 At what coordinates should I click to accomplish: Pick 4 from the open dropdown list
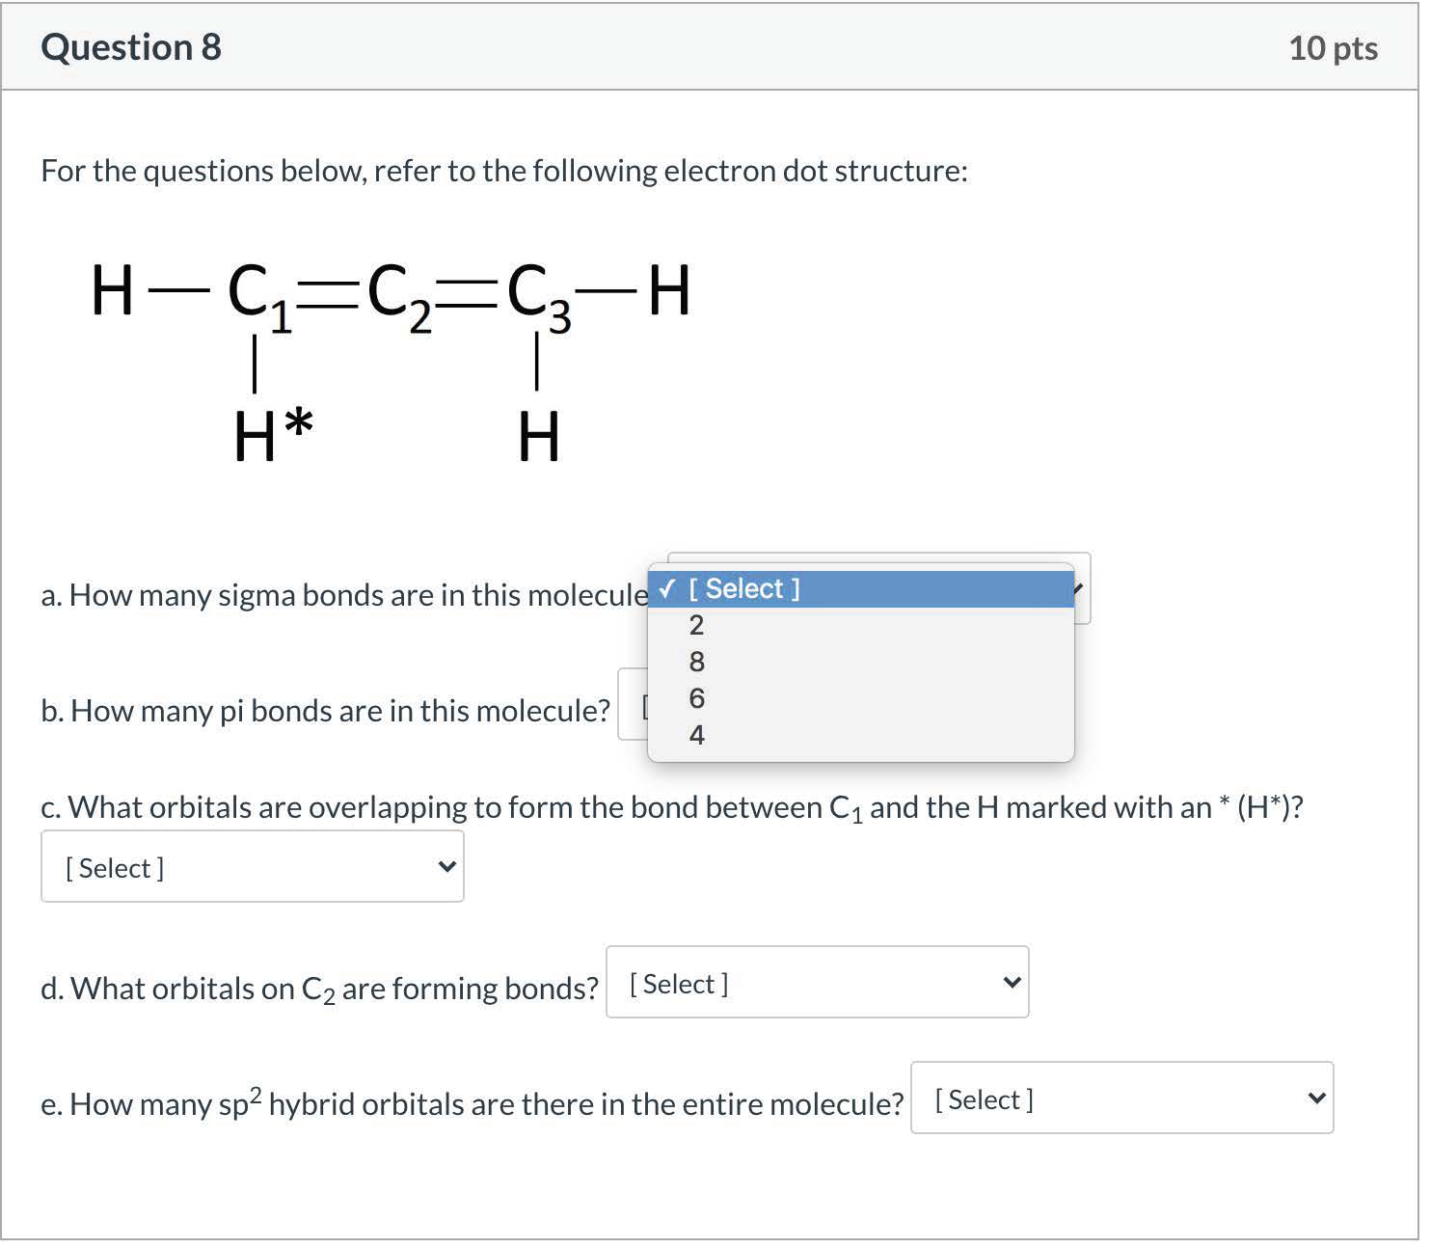pyautogui.click(x=696, y=735)
